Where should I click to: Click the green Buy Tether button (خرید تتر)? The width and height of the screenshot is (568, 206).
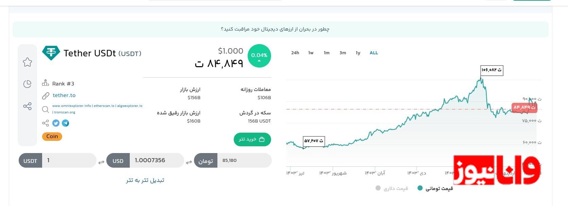[x=252, y=139]
